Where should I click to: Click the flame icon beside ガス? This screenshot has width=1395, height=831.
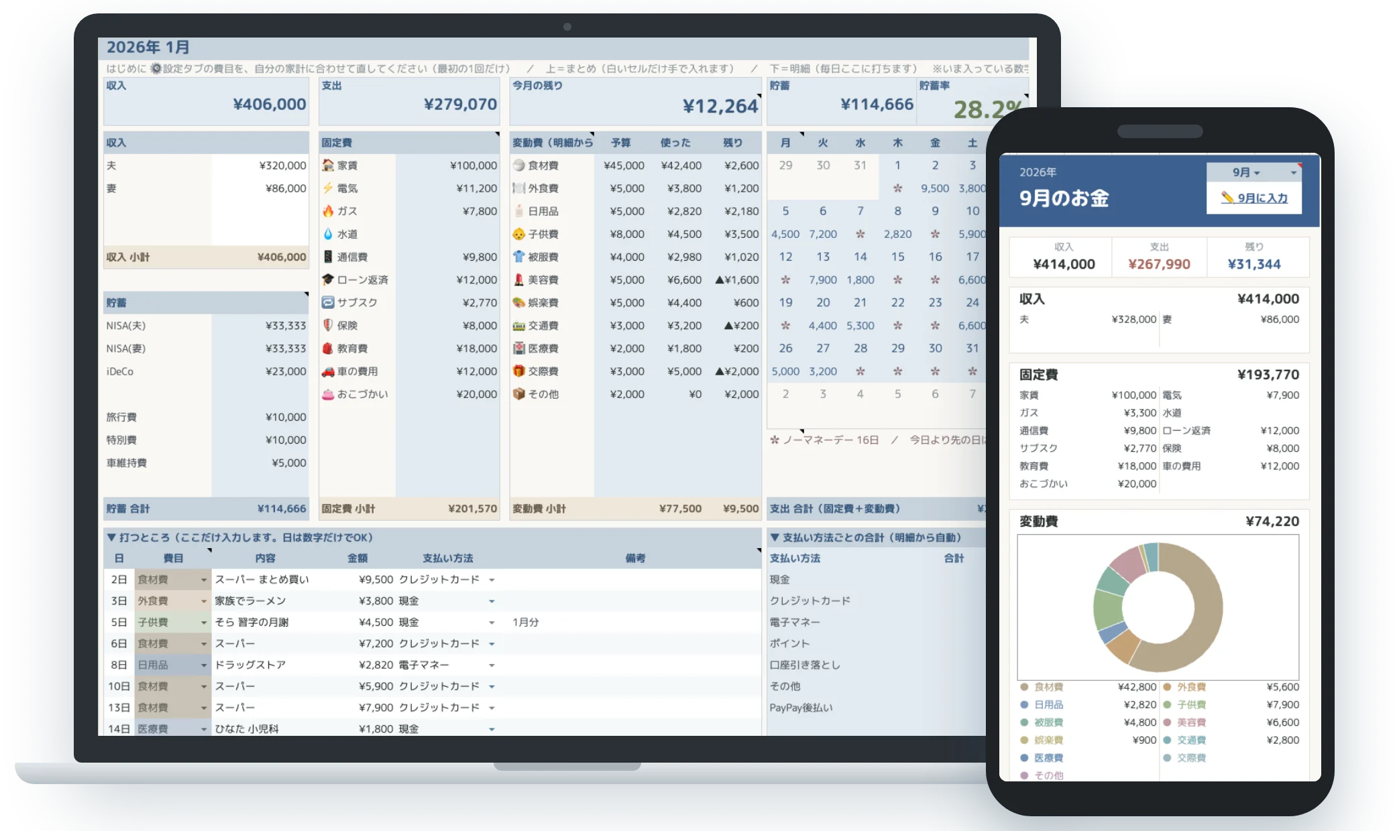(x=328, y=211)
